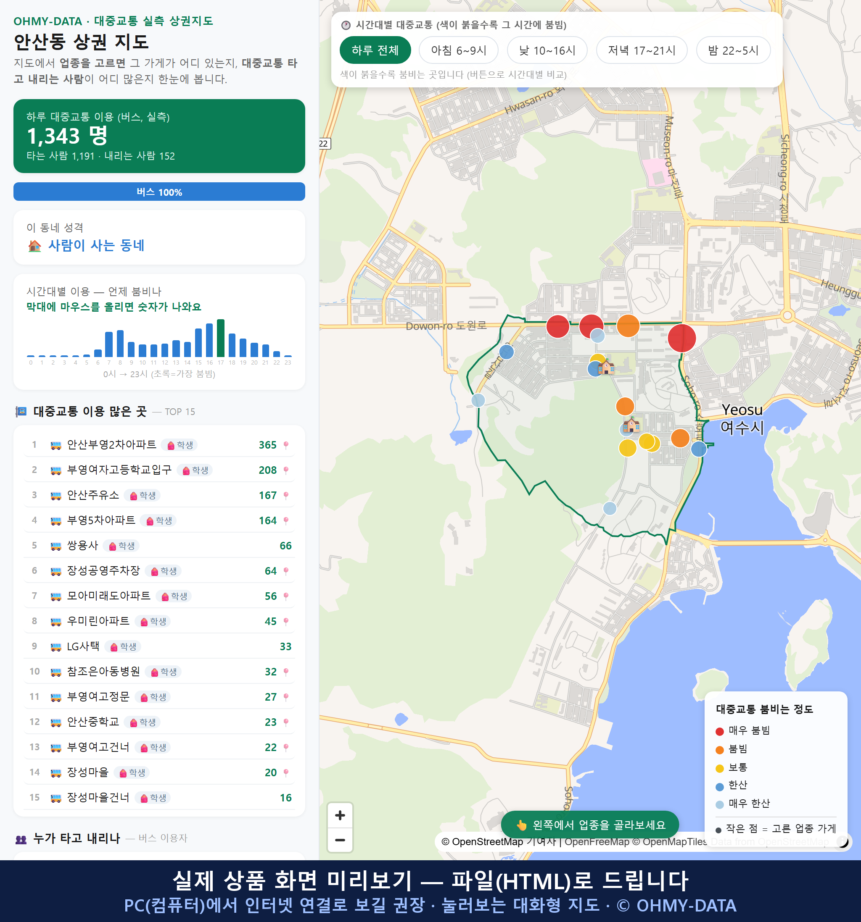Click the bus-stop sign icon beside 대중교통 이용 많은 곳
The height and width of the screenshot is (922, 861).
[x=21, y=411]
